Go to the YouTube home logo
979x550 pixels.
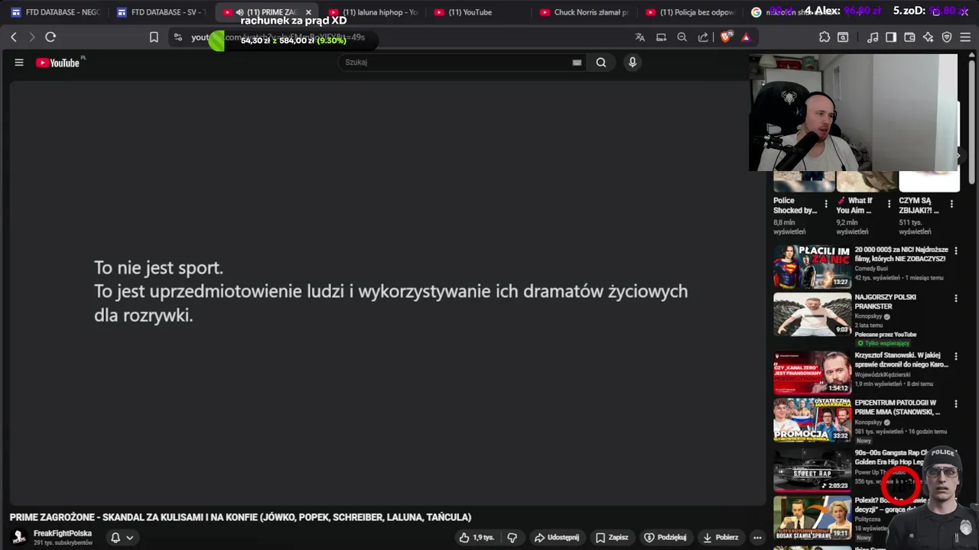[x=58, y=63]
